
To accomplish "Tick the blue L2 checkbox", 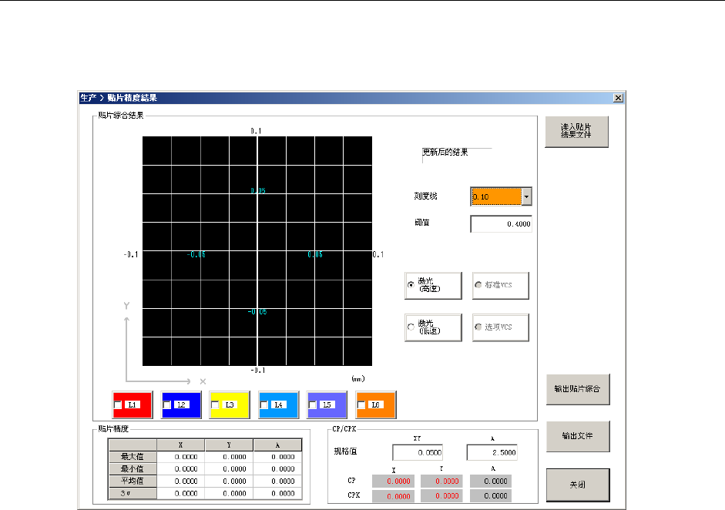I will (x=166, y=404).
